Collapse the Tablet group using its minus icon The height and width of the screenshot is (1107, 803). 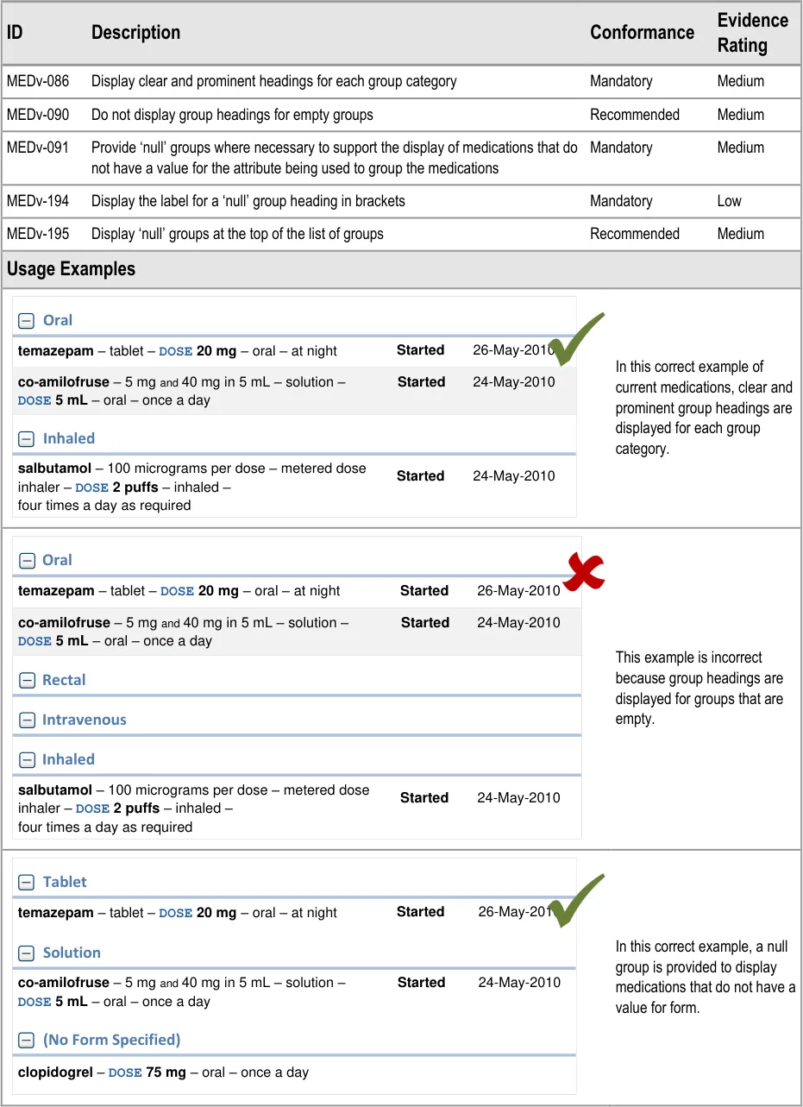(x=27, y=883)
